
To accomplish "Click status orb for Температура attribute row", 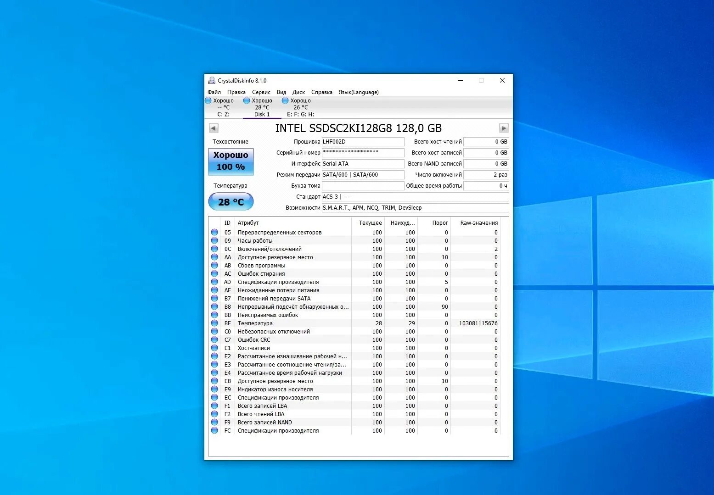I will 214,323.
